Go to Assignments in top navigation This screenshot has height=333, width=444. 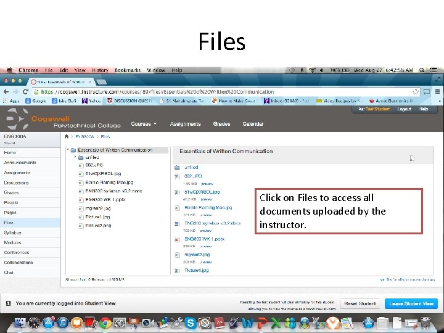tap(185, 124)
